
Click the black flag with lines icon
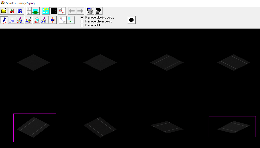(99, 11)
